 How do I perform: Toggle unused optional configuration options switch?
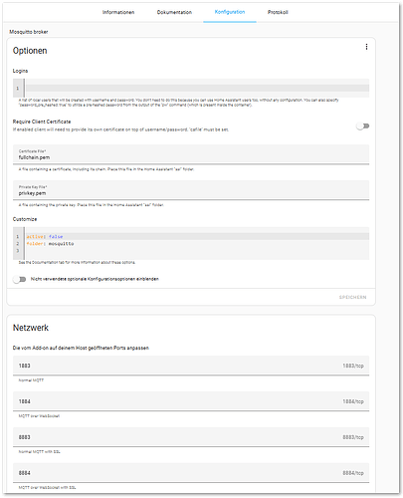20,280
